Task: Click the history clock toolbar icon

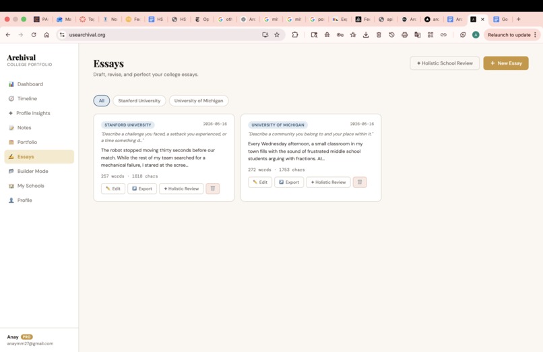Action: coord(391,35)
